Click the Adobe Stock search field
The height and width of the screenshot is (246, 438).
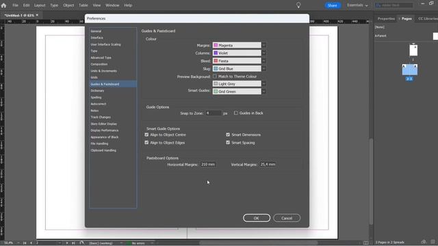pos(394,5)
